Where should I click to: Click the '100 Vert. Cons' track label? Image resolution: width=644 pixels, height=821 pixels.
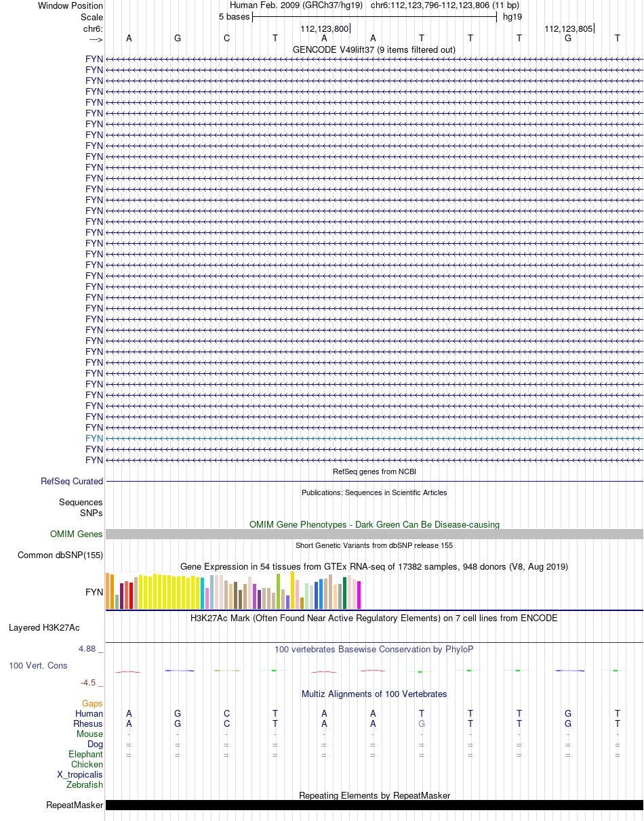pos(38,665)
